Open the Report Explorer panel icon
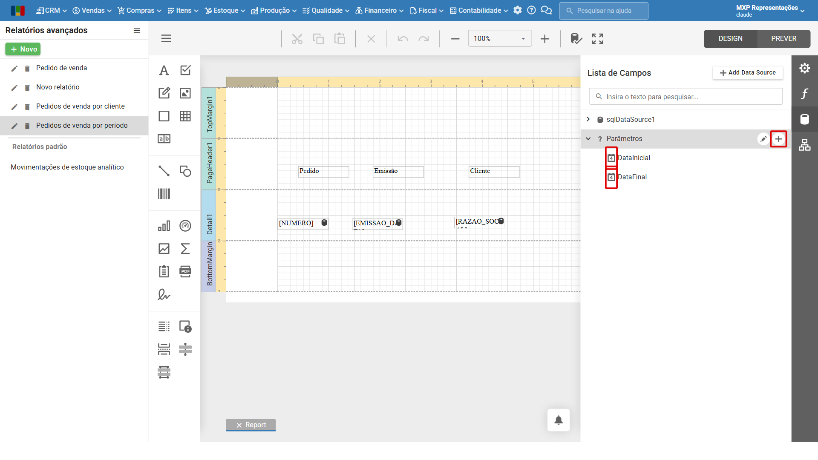This screenshot has height=460, width=818. pyautogui.click(x=804, y=145)
